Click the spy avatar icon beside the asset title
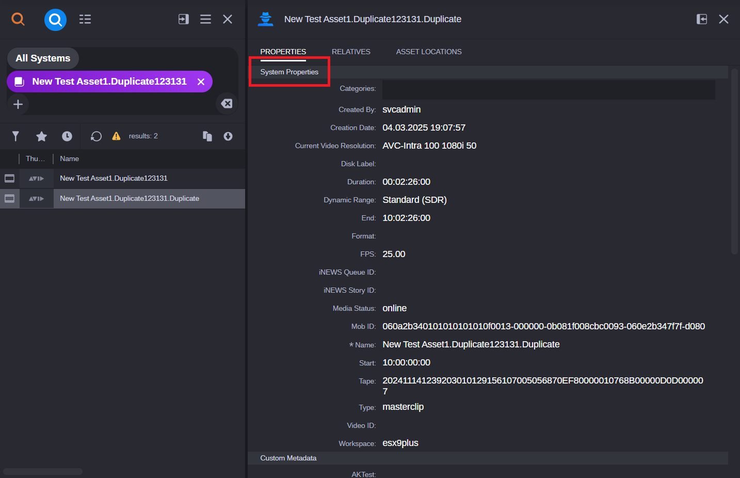This screenshot has width=740, height=478. (x=265, y=19)
